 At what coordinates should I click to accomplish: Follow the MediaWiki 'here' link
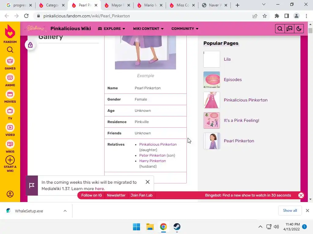pyautogui.click(x=99, y=189)
